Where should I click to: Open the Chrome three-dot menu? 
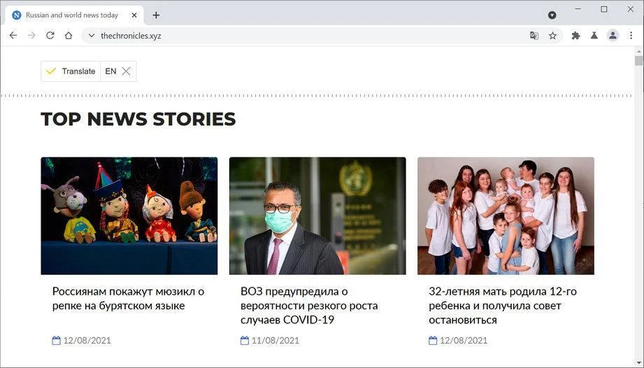point(631,36)
